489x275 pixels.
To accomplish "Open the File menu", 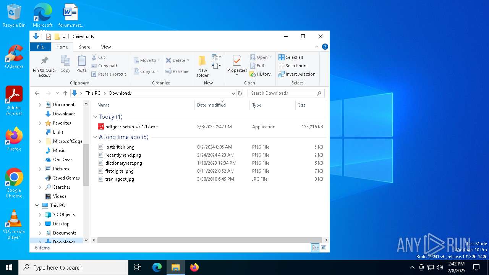I will pyautogui.click(x=40, y=47).
